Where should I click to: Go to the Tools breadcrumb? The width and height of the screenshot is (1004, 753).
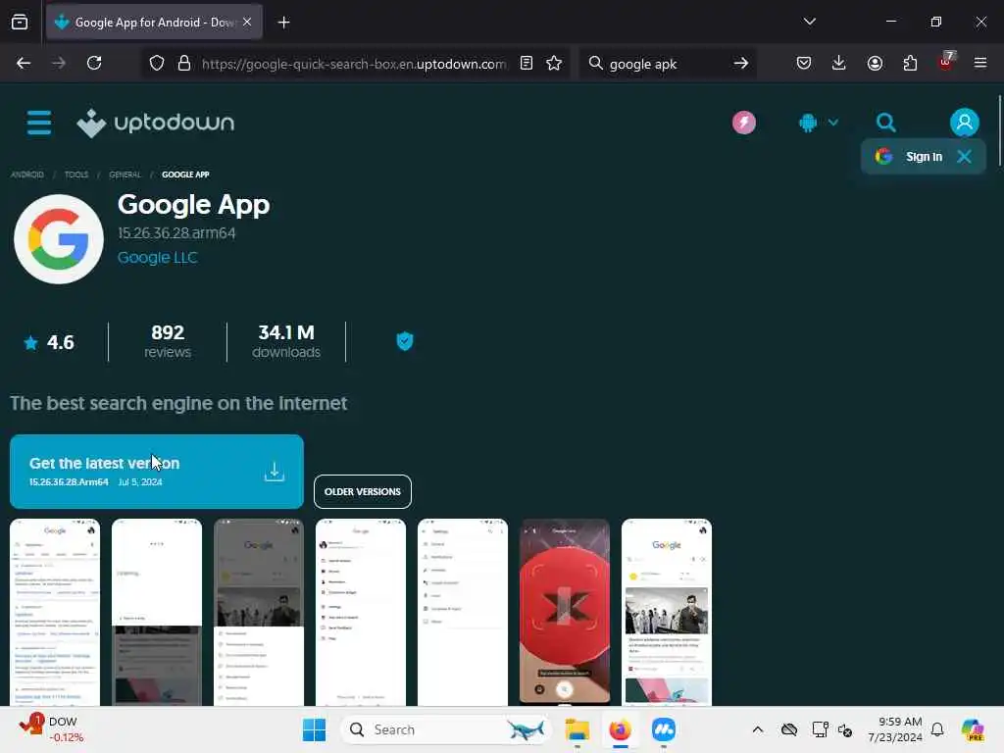pyautogui.click(x=76, y=175)
